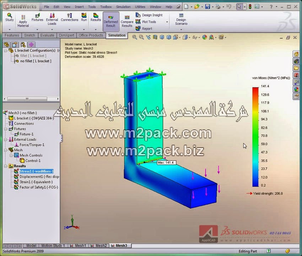Image resolution: width=302 pixels, height=256 pixels.
Task: Open the File menu
Action: 47,7
